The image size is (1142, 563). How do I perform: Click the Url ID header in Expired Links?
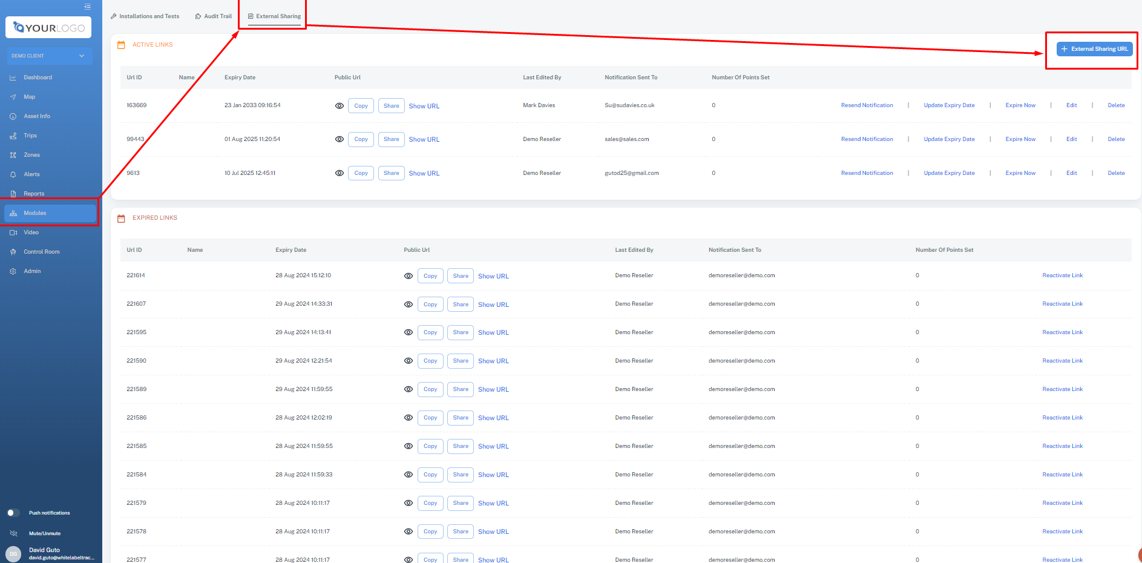pyautogui.click(x=134, y=250)
